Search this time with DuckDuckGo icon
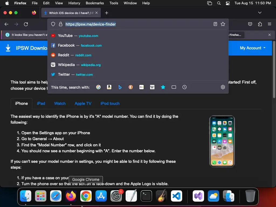This screenshot has width=276, height=207. click(131, 87)
